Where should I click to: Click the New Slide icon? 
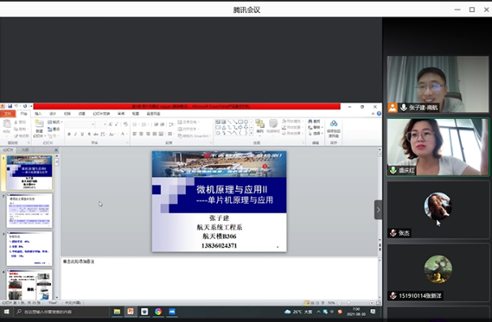coord(39,126)
